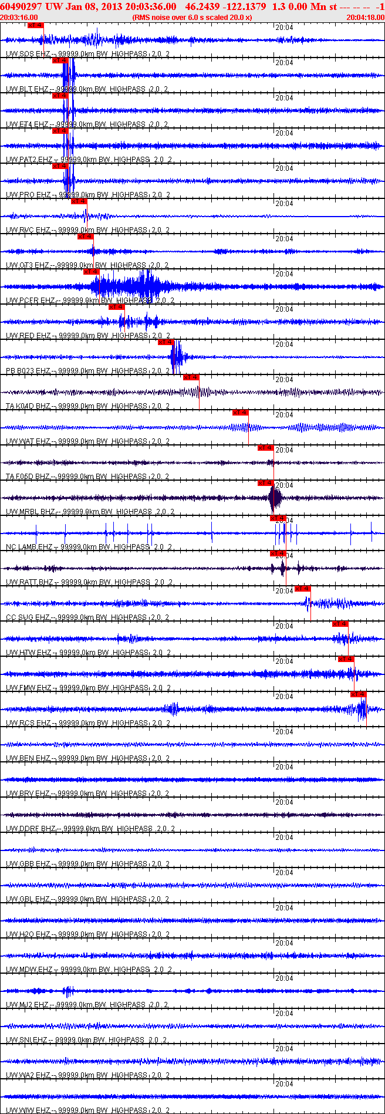Click the pick flag on TA.F06D trace
The image size is (385, 1114).
pyautogui.click(x=265, y=448)
